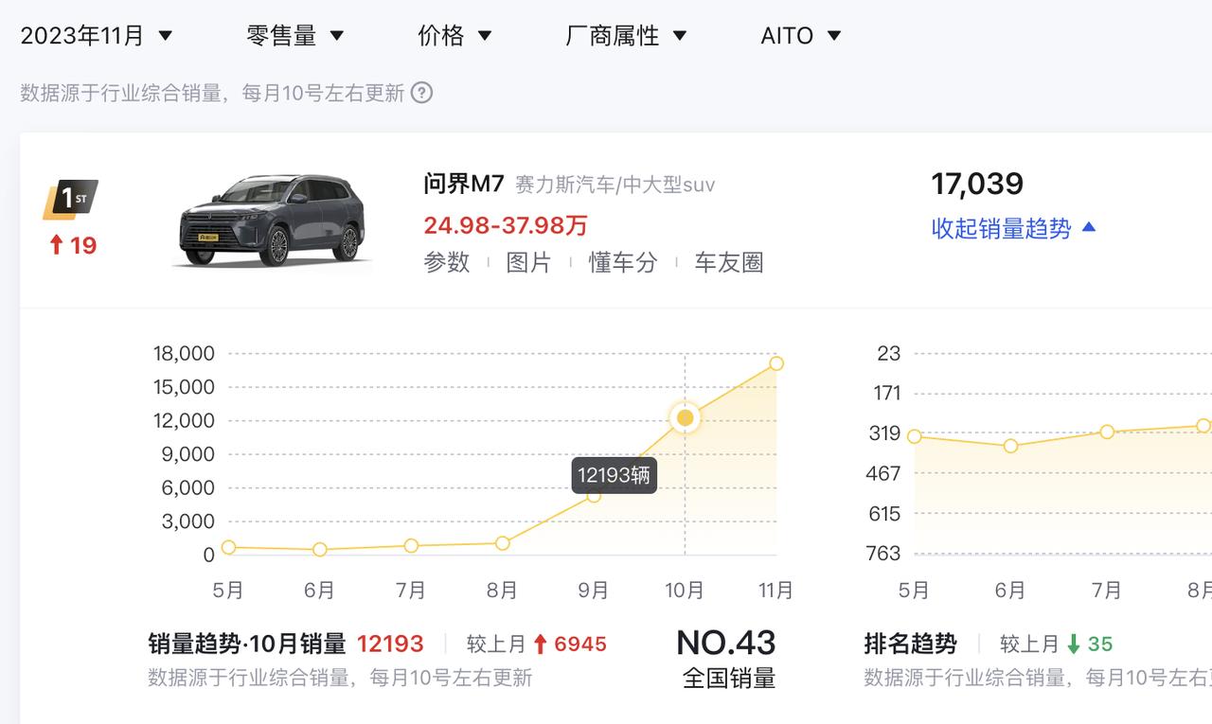Open the AITO brand dropdown
The image size is (1212, 724).
click(801, 36)
